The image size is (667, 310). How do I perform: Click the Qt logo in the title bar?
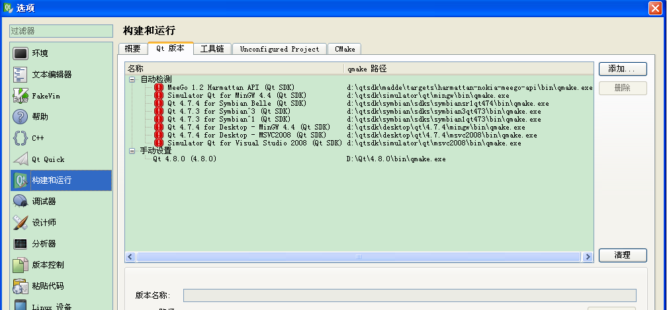[8, 8]
